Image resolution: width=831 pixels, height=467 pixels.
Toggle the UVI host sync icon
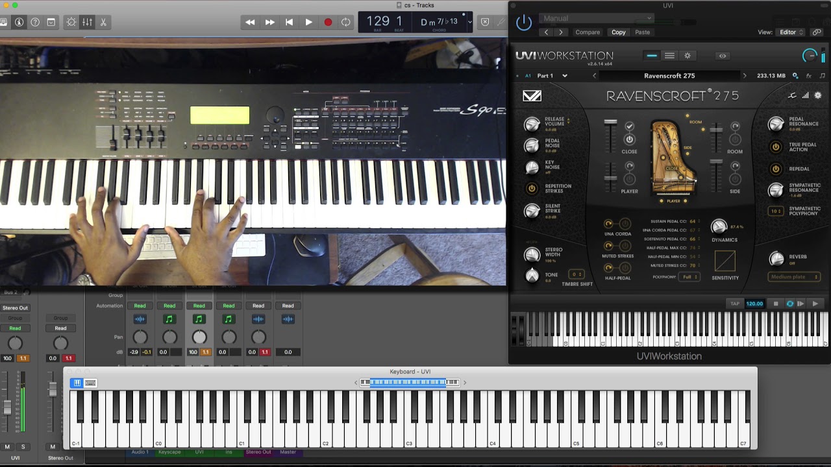click(x=790, y=304)
